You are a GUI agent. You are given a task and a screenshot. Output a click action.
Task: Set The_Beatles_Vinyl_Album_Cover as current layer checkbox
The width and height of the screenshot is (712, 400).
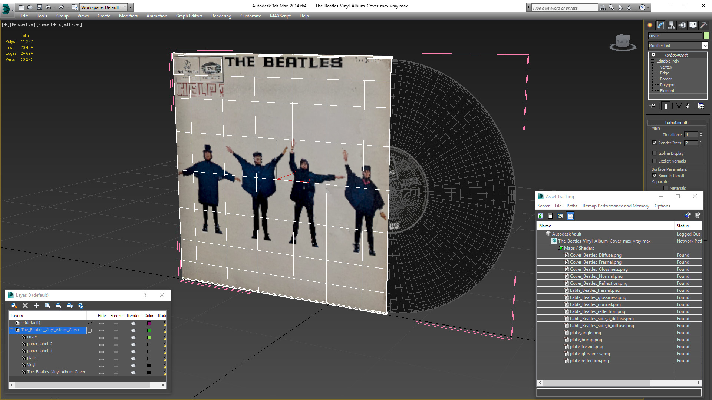(x=89, y=330)
